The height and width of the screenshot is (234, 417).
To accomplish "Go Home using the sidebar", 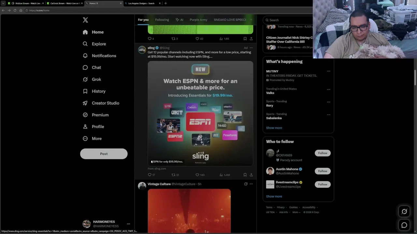I will pos(93,32).
